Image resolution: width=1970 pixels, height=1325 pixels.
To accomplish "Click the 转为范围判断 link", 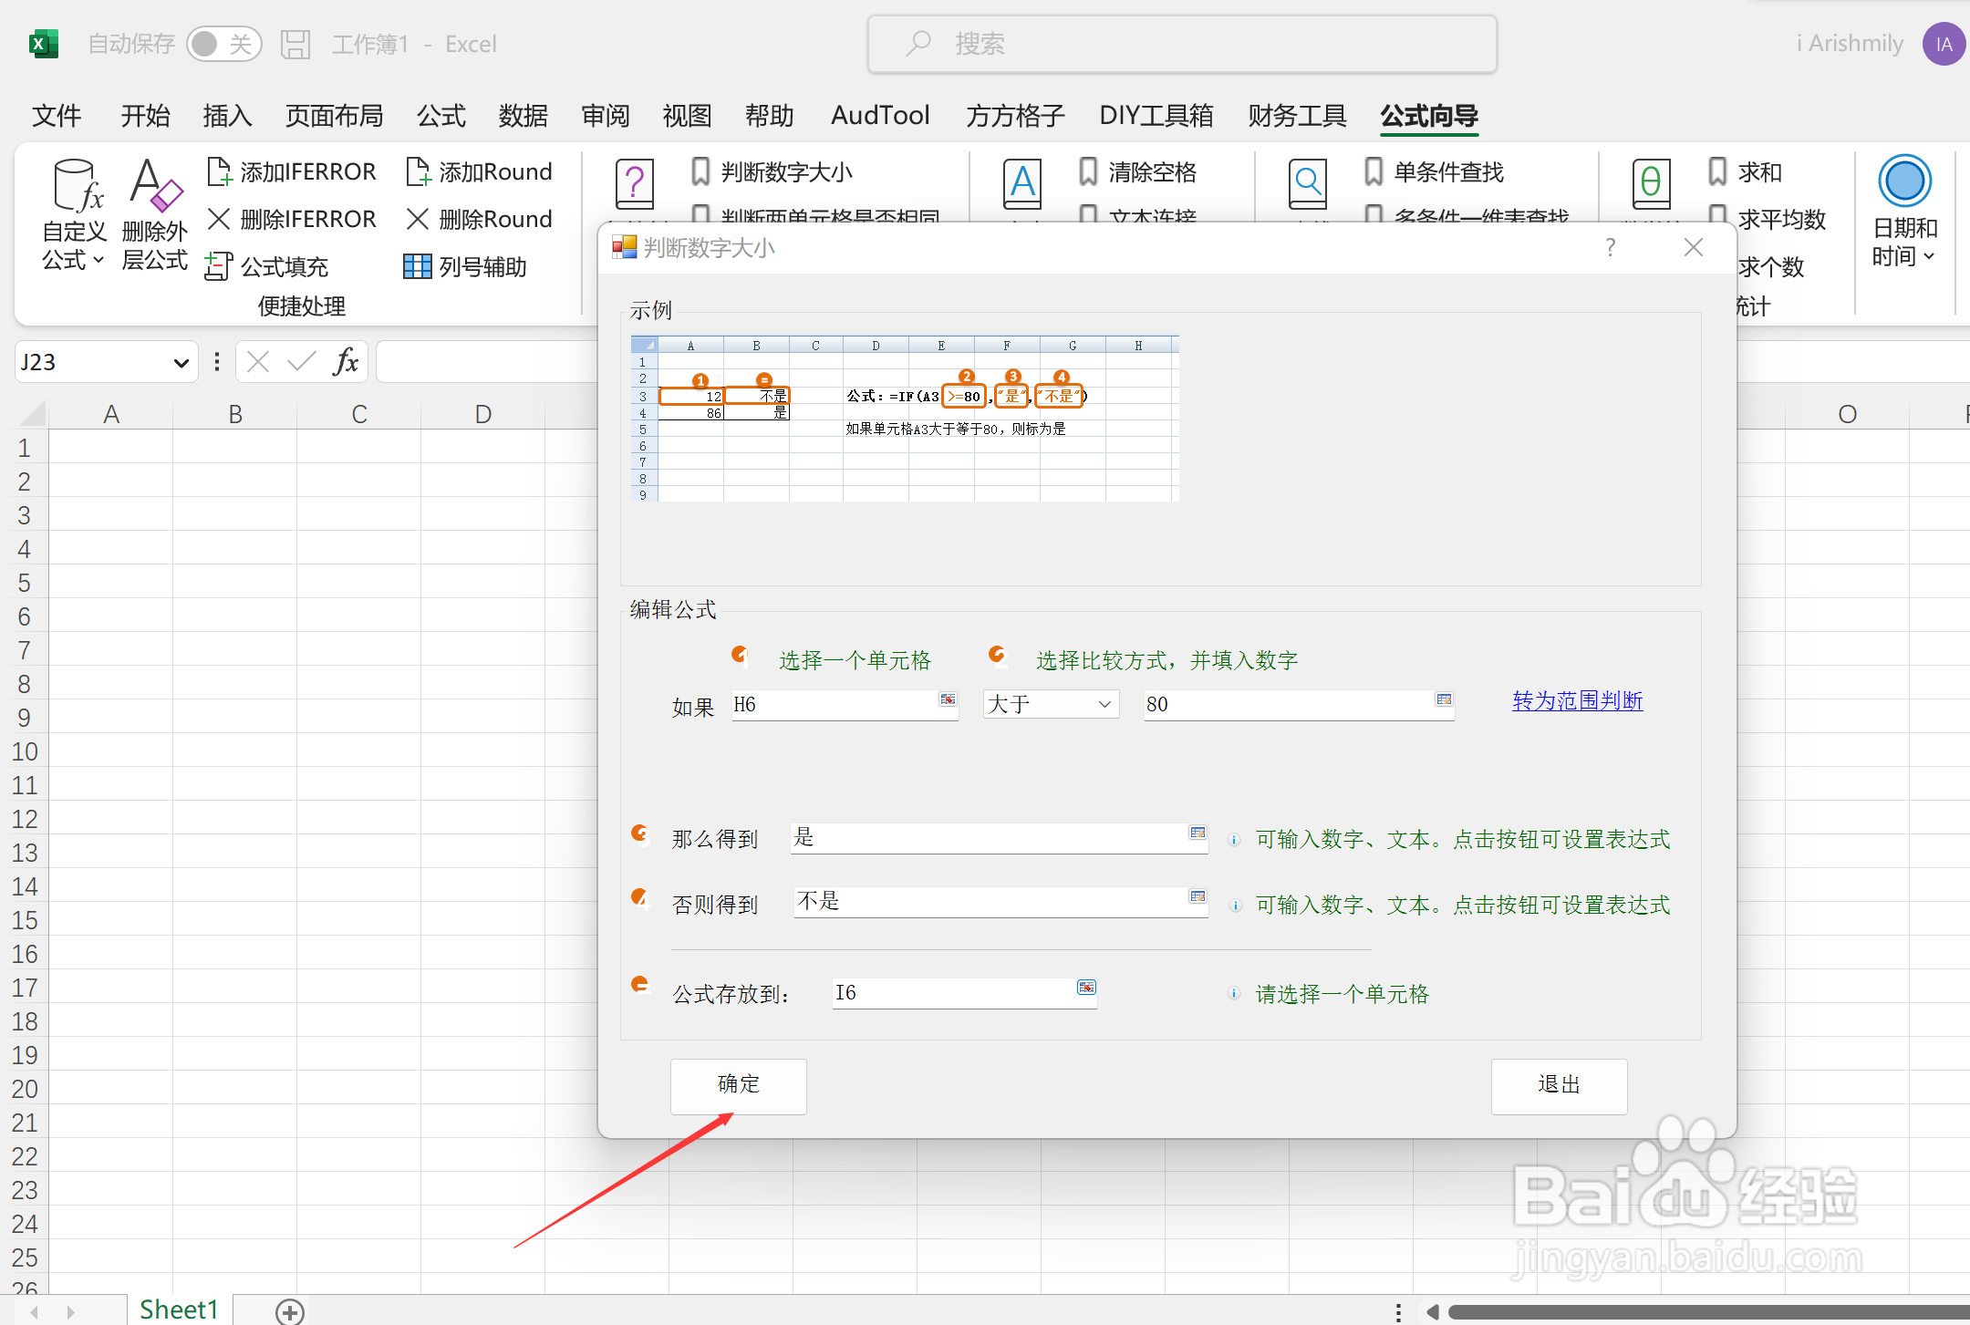I will click(1577, 701).
